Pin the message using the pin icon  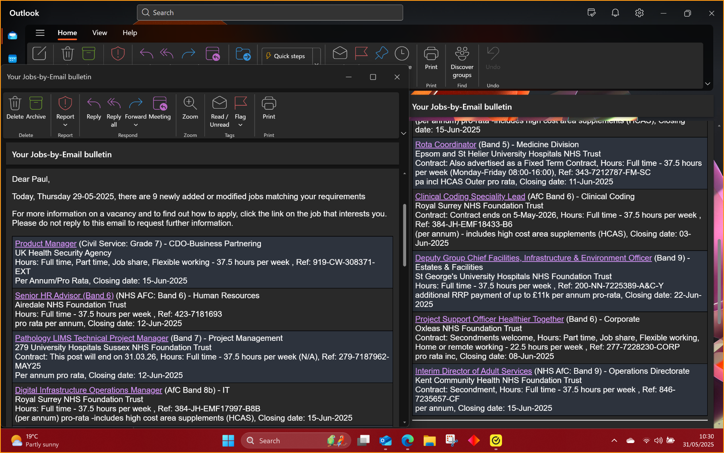[381, 53]
